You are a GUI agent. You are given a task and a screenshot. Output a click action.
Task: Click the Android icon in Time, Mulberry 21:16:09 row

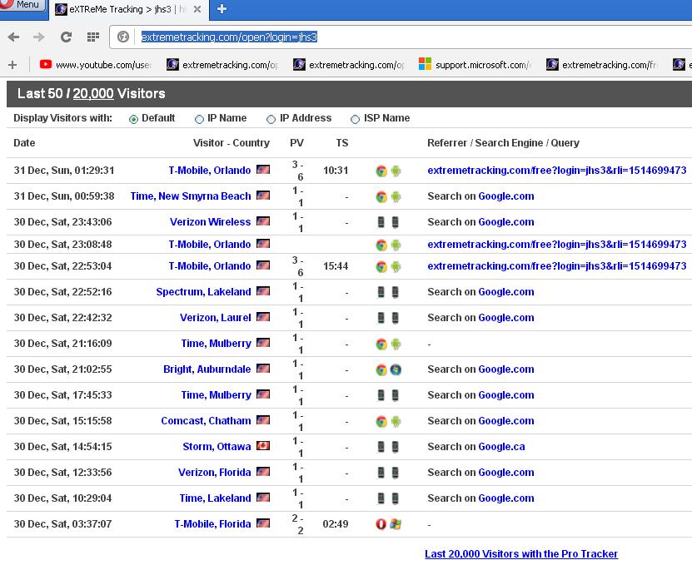[x=396, y=344]
